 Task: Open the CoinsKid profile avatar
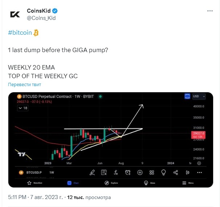click(x=15, y=14)
